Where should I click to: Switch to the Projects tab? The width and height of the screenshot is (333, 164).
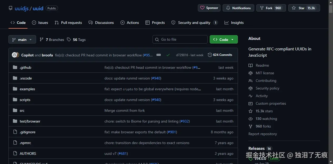(155, 23)
